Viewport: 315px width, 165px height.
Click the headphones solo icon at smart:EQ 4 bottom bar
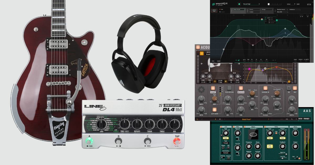(x=273, y=60)
